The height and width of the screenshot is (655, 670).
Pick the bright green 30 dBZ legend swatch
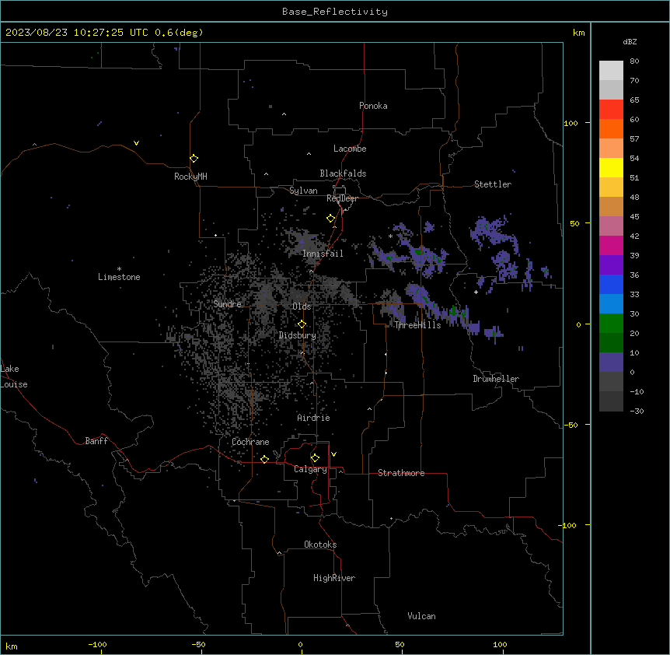click(611, 324)
